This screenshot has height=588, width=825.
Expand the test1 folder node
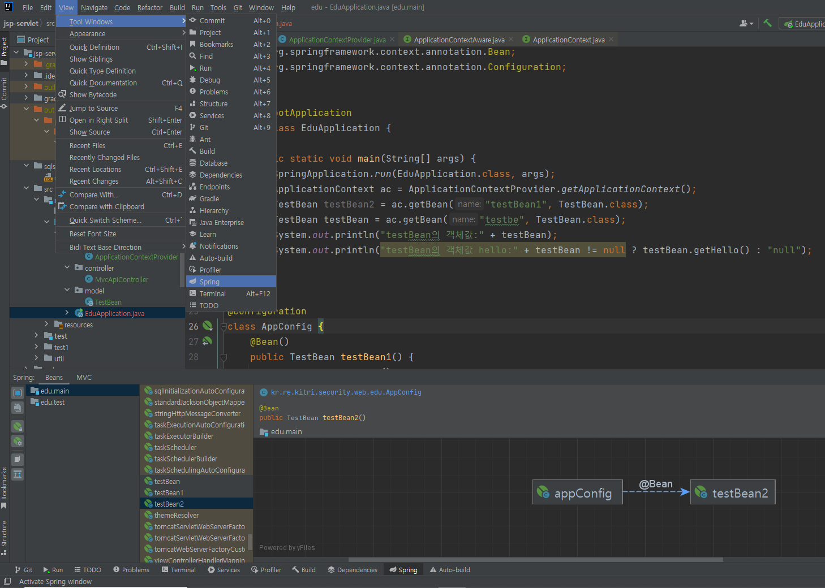36,347
